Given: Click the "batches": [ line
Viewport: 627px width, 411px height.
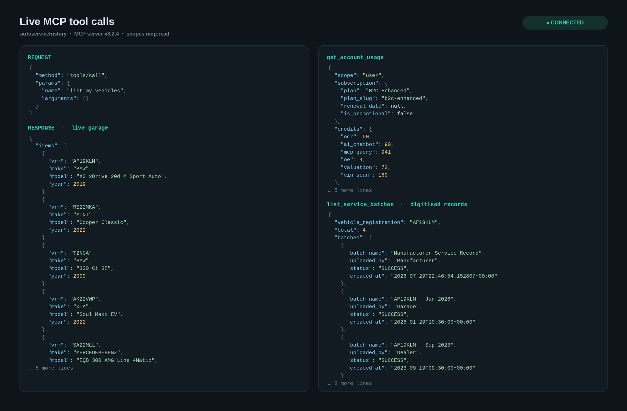Looking at the screenshot, I should pyautogui.click(x=353, y=238).
